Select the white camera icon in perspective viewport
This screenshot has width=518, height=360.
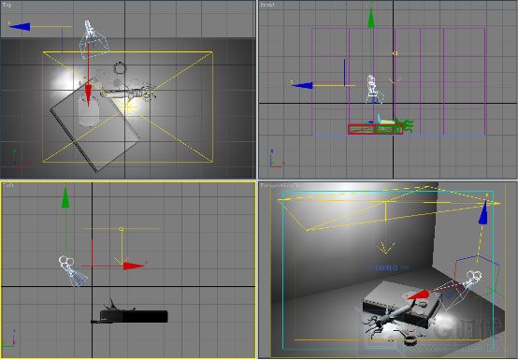474,277
